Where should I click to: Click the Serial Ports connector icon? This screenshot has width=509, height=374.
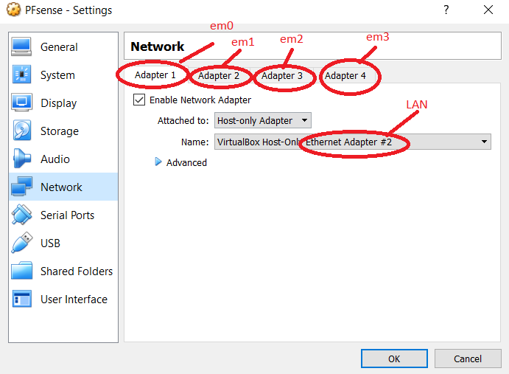[x=21, y=215]
